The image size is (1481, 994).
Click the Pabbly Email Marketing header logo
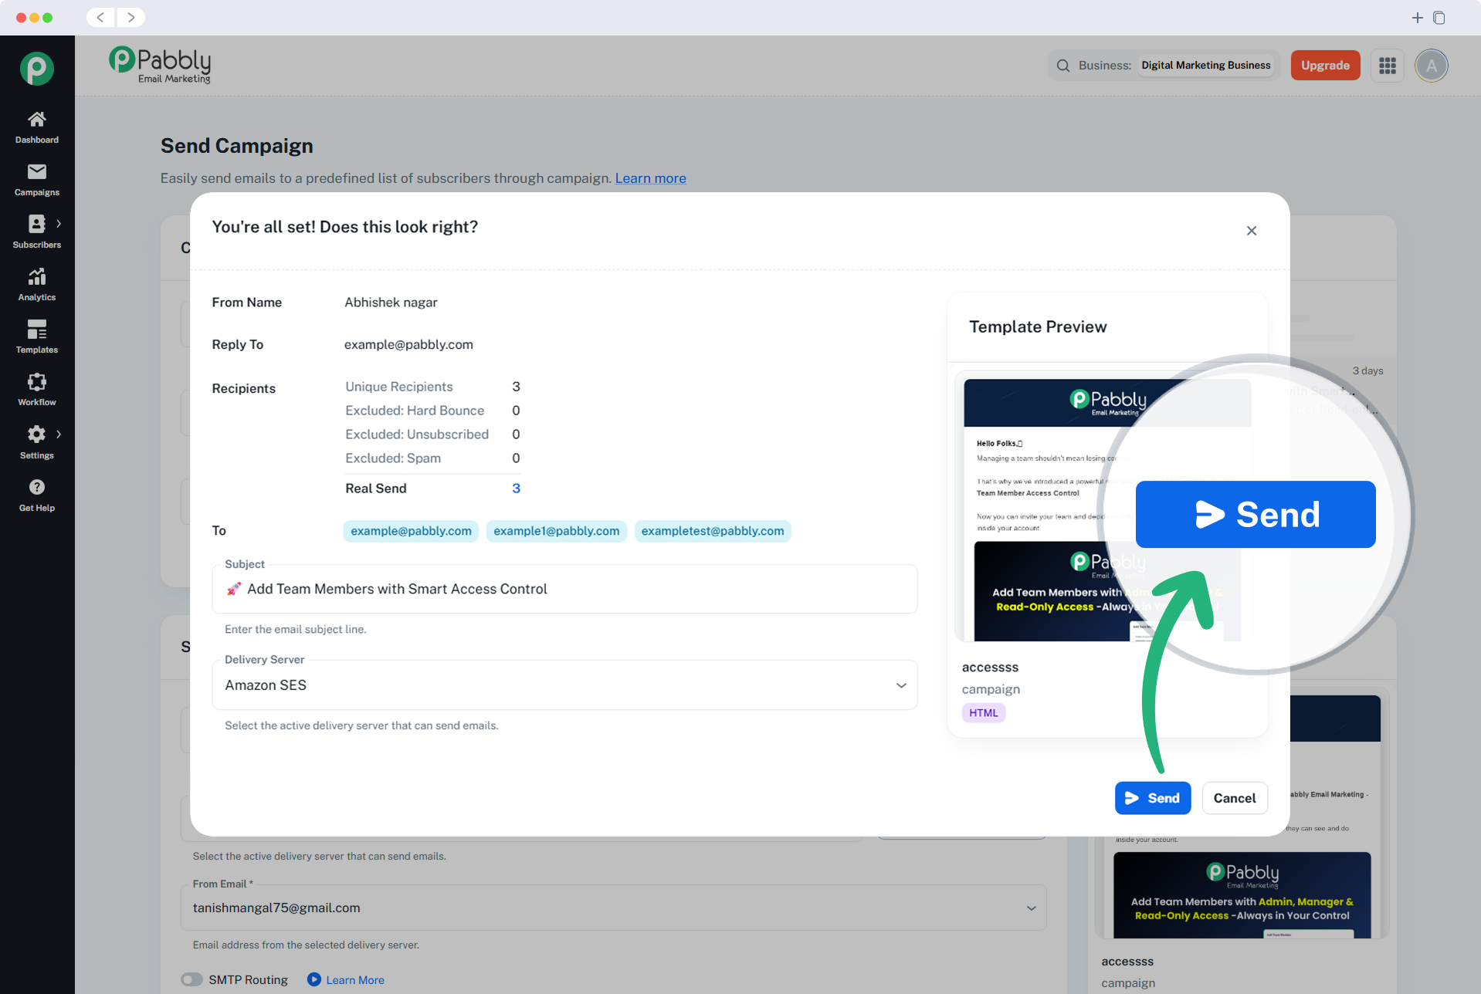[160, 65]
